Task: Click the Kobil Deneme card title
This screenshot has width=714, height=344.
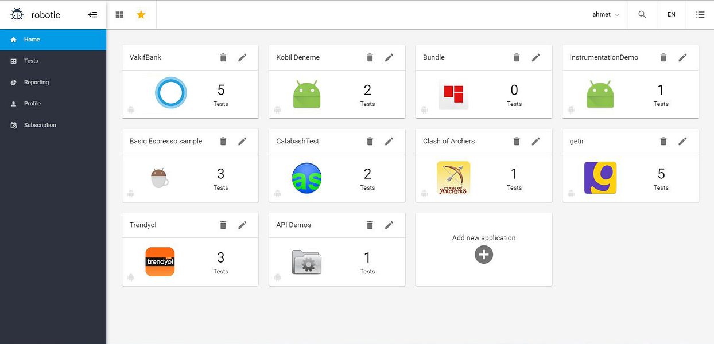Action: [x=298, y=57]
